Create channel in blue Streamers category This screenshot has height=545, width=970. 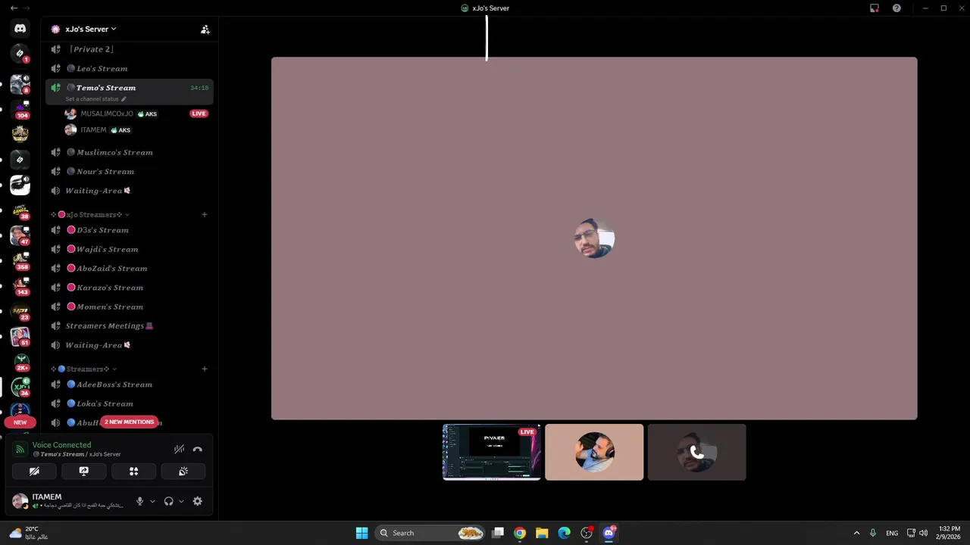205,369
